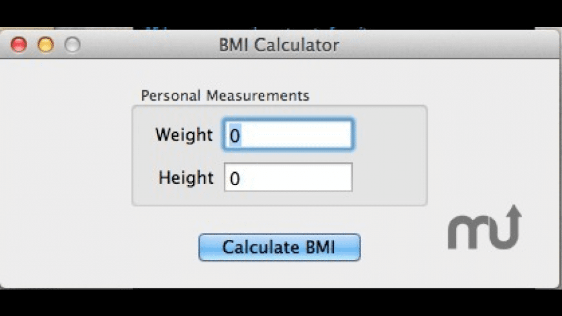Select the Height input field
Screen dimensions: 562x316
(x=288, y=177)
